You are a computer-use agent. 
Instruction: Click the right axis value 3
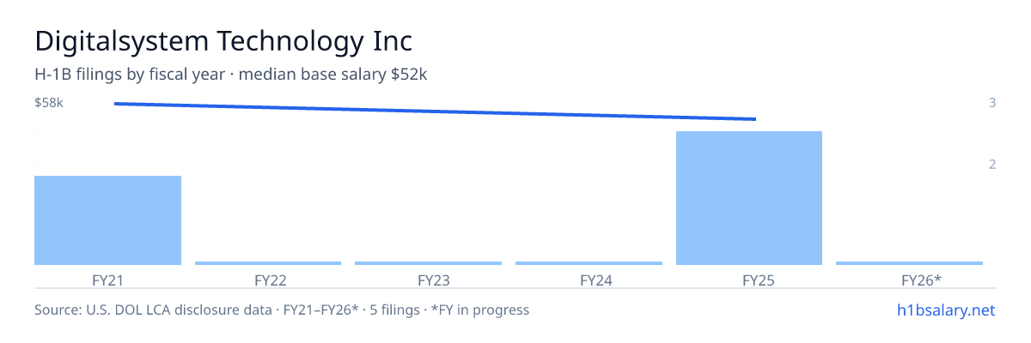tap(992, 103)
